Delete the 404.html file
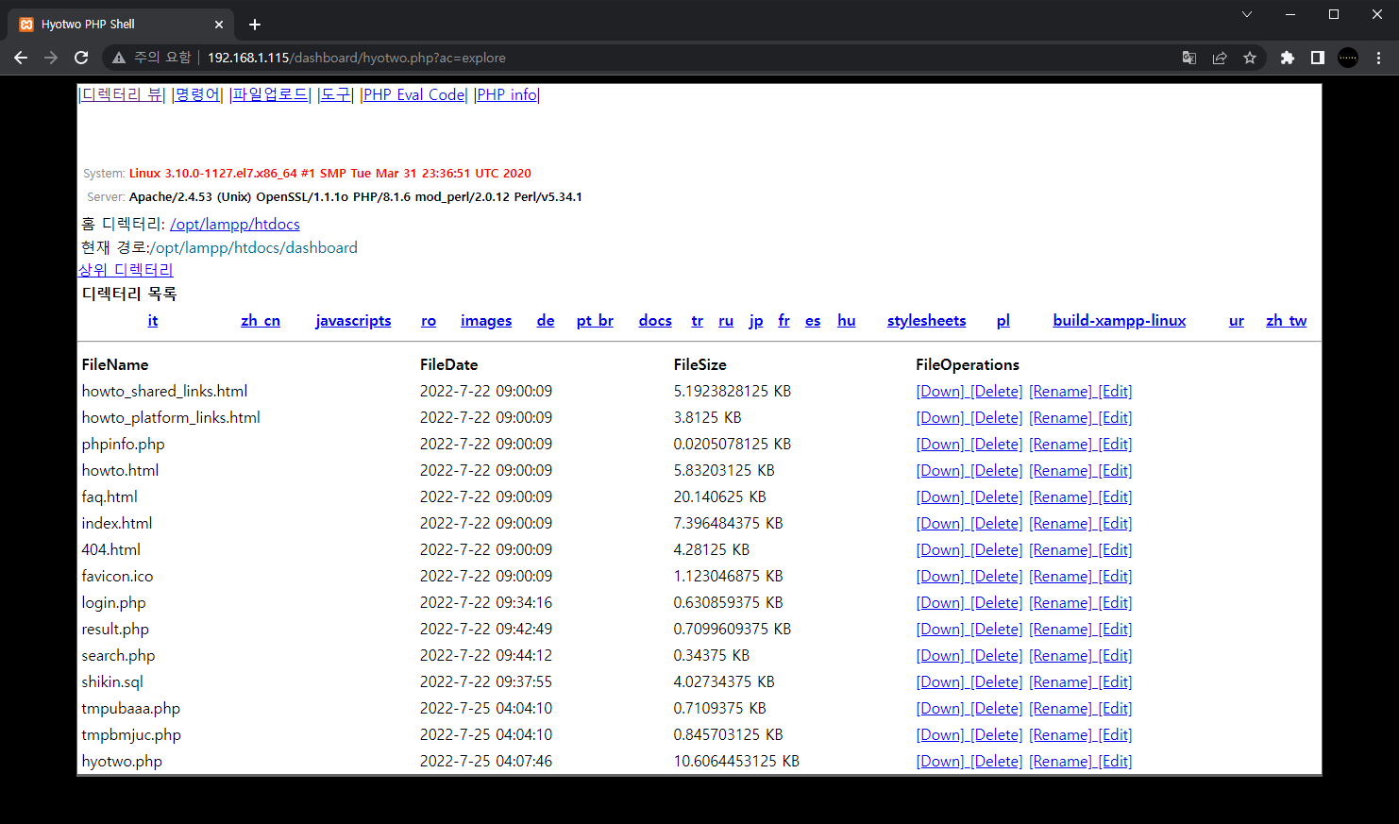This screenshot has width=1399, height=824. click(x=997, y=549)
